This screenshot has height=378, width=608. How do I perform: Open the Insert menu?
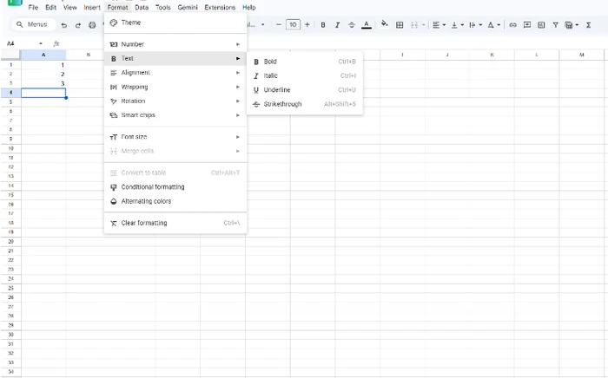coord(92,7)
